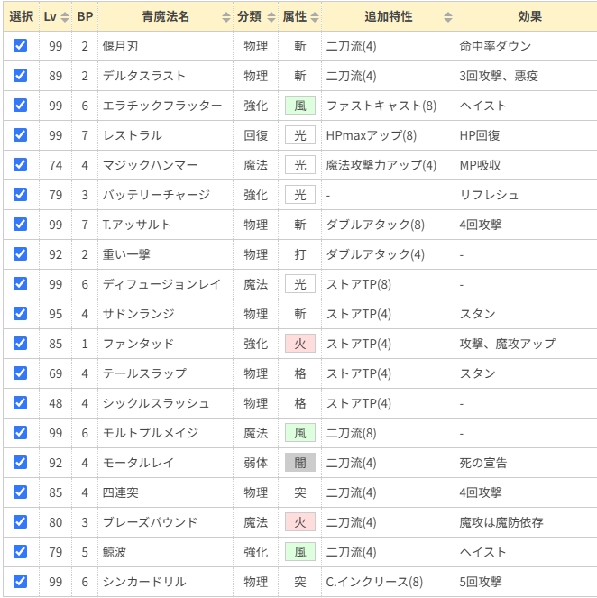Click the sort arrows beside 青魔法名
The height and width of the screenshot is (598, 597).
click(225, 16)
